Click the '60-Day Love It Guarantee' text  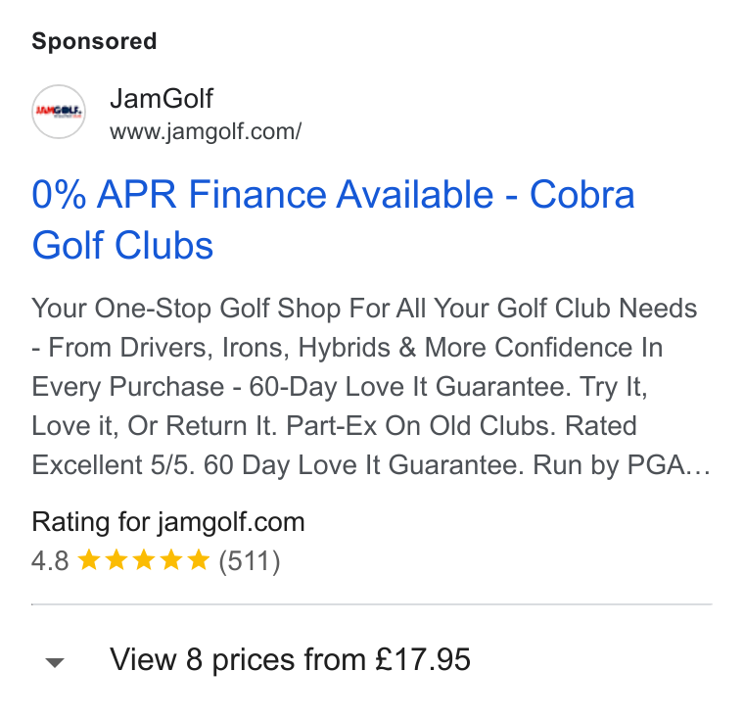[410, 387]
